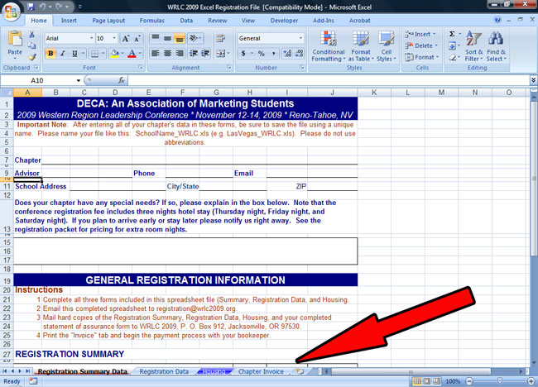Viewport: 538px width, 387px height.
Task: Open the General number format dropdown
Action: 300,38
